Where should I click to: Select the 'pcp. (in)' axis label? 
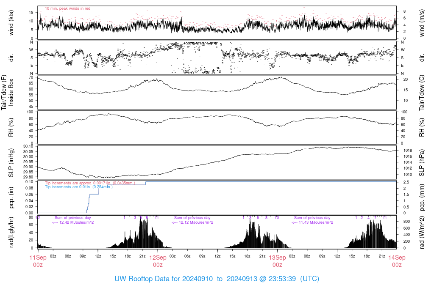pos(11,197)
